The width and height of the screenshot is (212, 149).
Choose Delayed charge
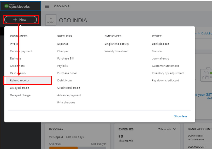click(20, 95)
